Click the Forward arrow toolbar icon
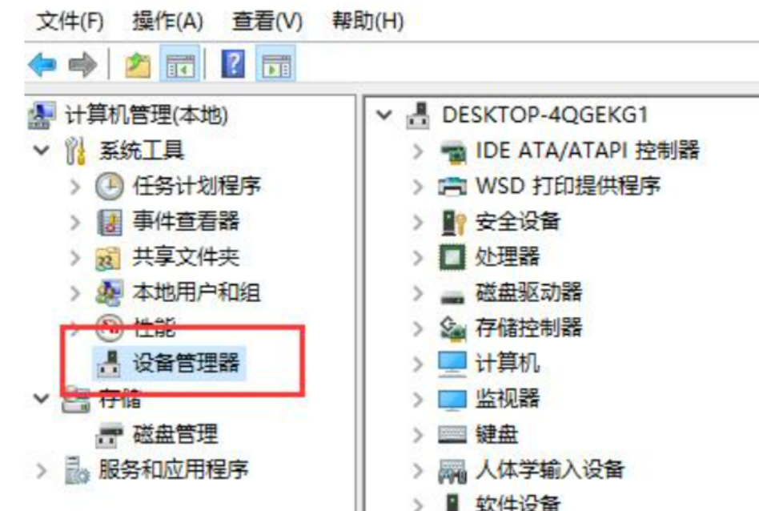This screenshot has height=511, width=759. [82, 65]
